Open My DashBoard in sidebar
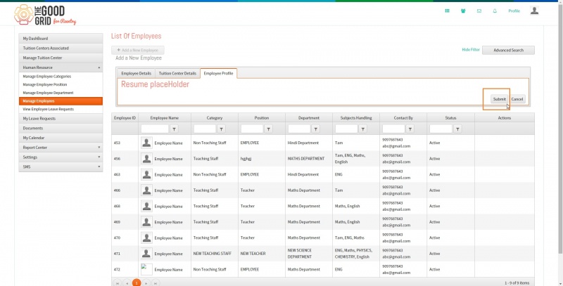The image size is (563, 286). coord(61,39)
